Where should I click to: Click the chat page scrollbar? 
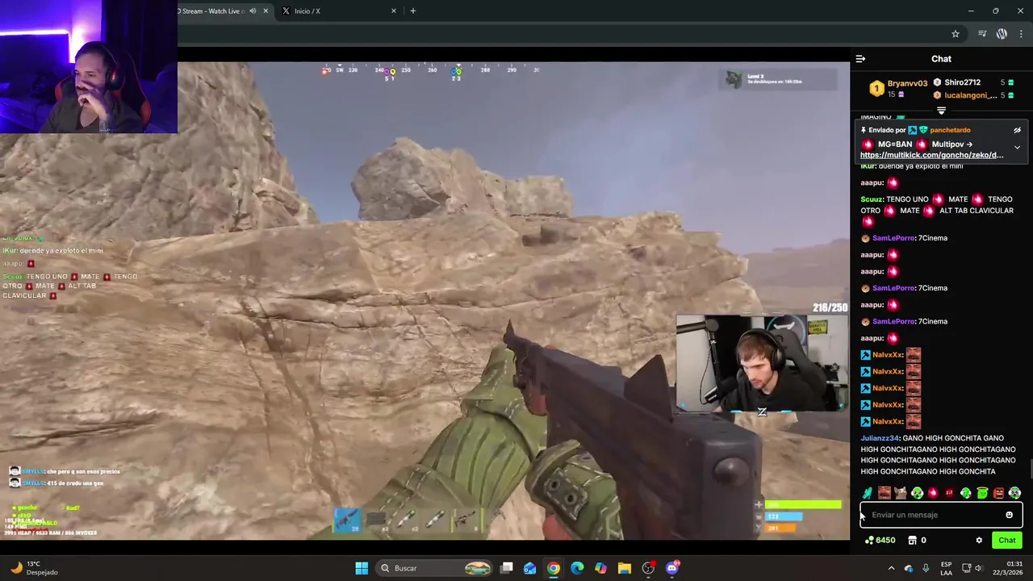click(x=1030, y=468)
